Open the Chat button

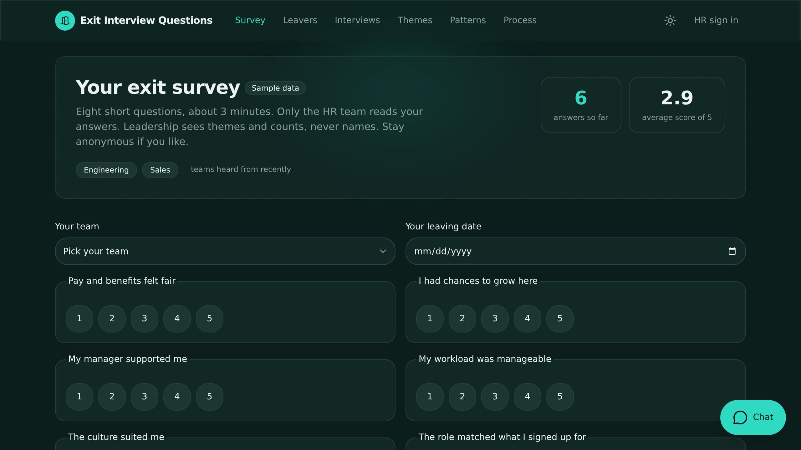753,417
